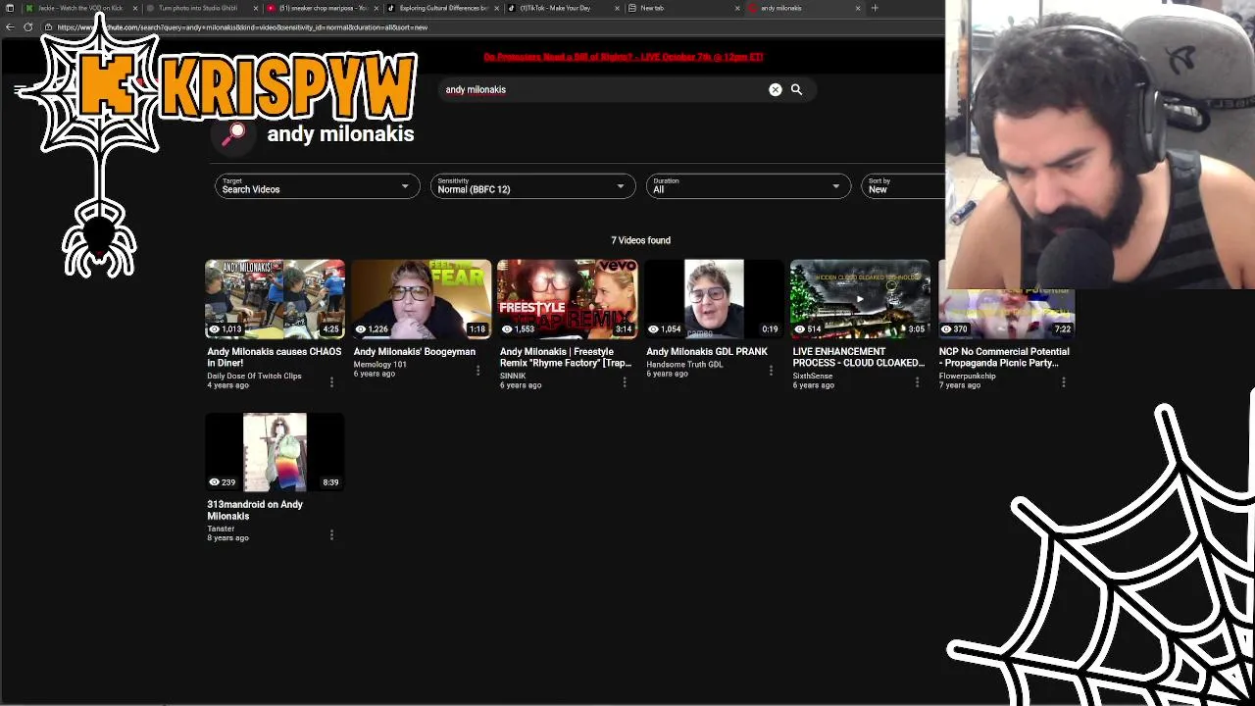Visit channel 'Daily Dose Of Twitch Clips'
This screenshot has height=706, width=1255.
point(254,376)
